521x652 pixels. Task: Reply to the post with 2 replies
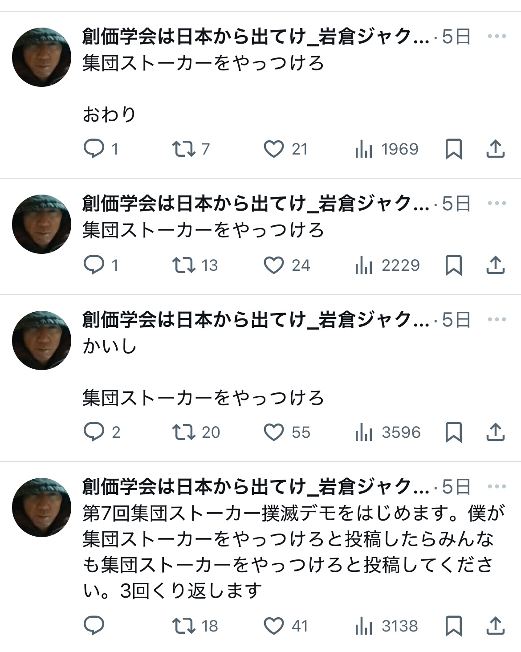(94, 432)
